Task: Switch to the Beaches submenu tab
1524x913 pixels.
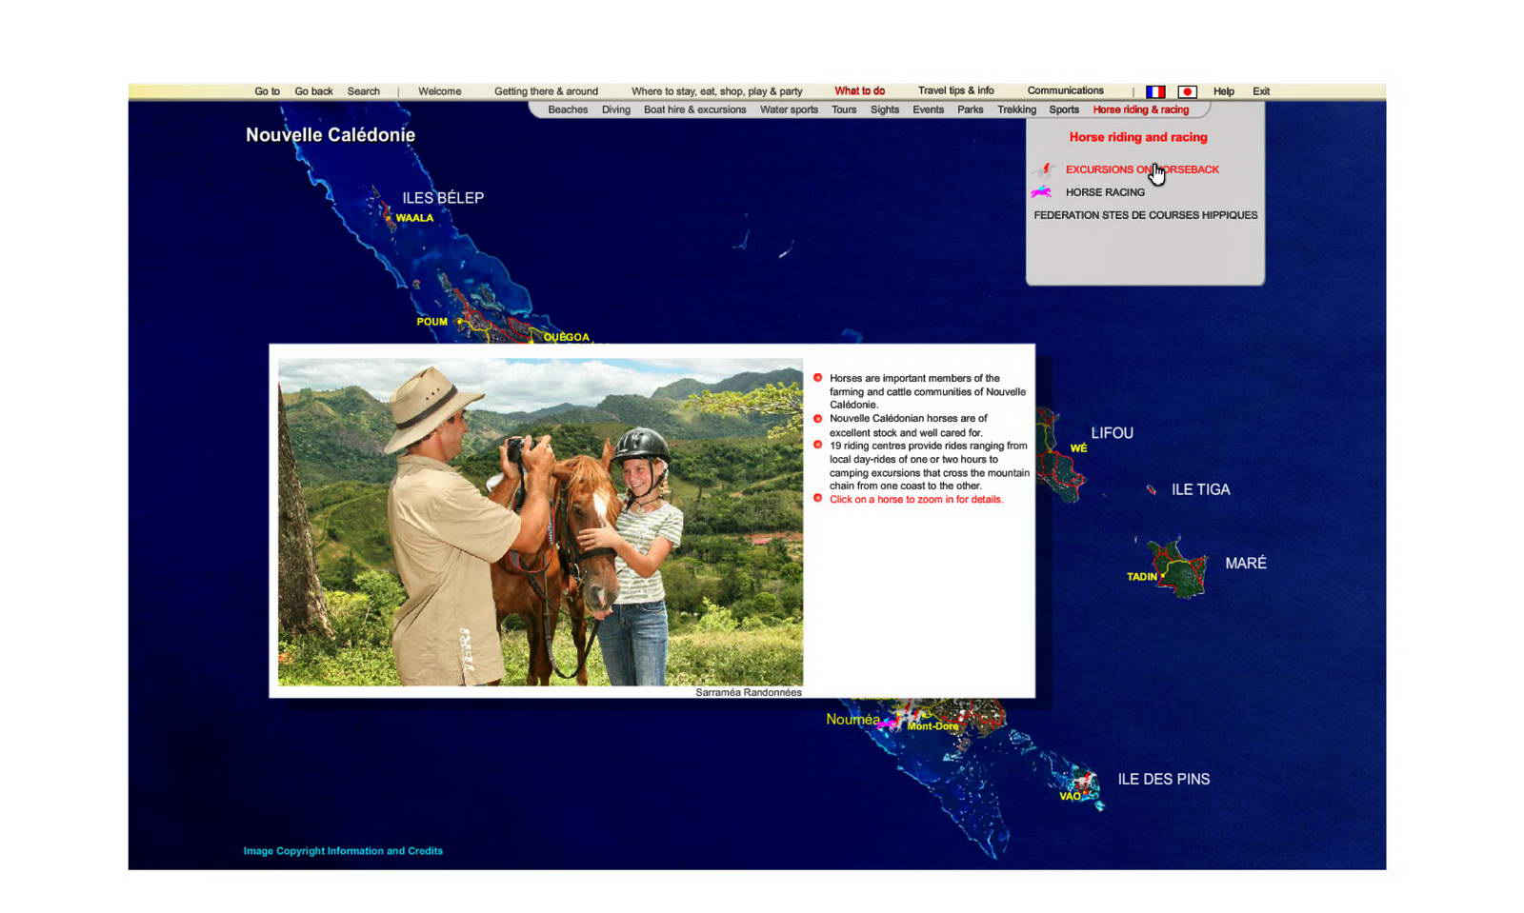Action: tap(568, 109)
